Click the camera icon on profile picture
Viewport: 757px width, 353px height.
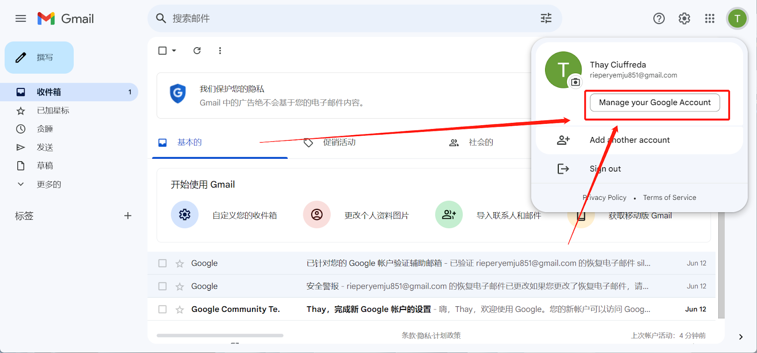pos(575,82)
